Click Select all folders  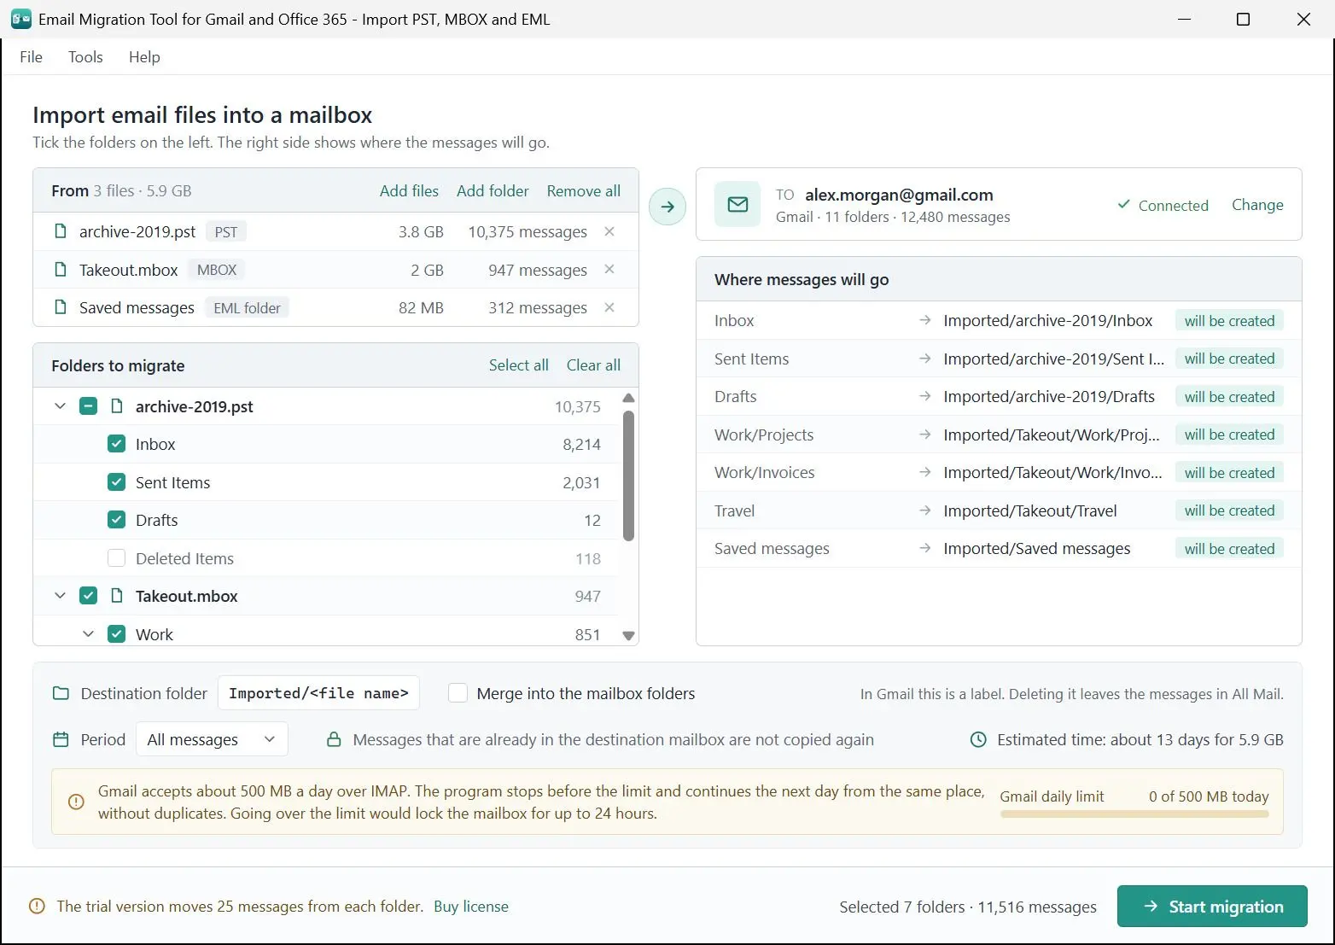518,365
